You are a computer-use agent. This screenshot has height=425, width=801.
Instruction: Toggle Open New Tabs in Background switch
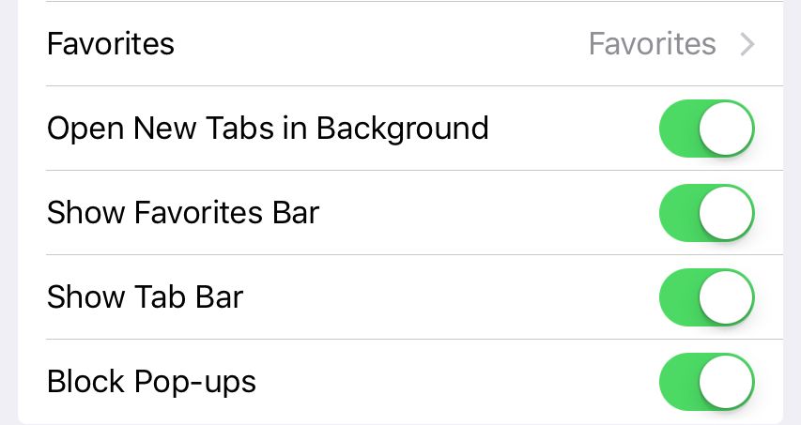[x=707, y=129]
